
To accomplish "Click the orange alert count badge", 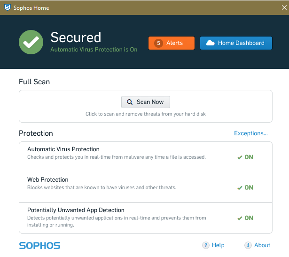I will click(158, 43).
